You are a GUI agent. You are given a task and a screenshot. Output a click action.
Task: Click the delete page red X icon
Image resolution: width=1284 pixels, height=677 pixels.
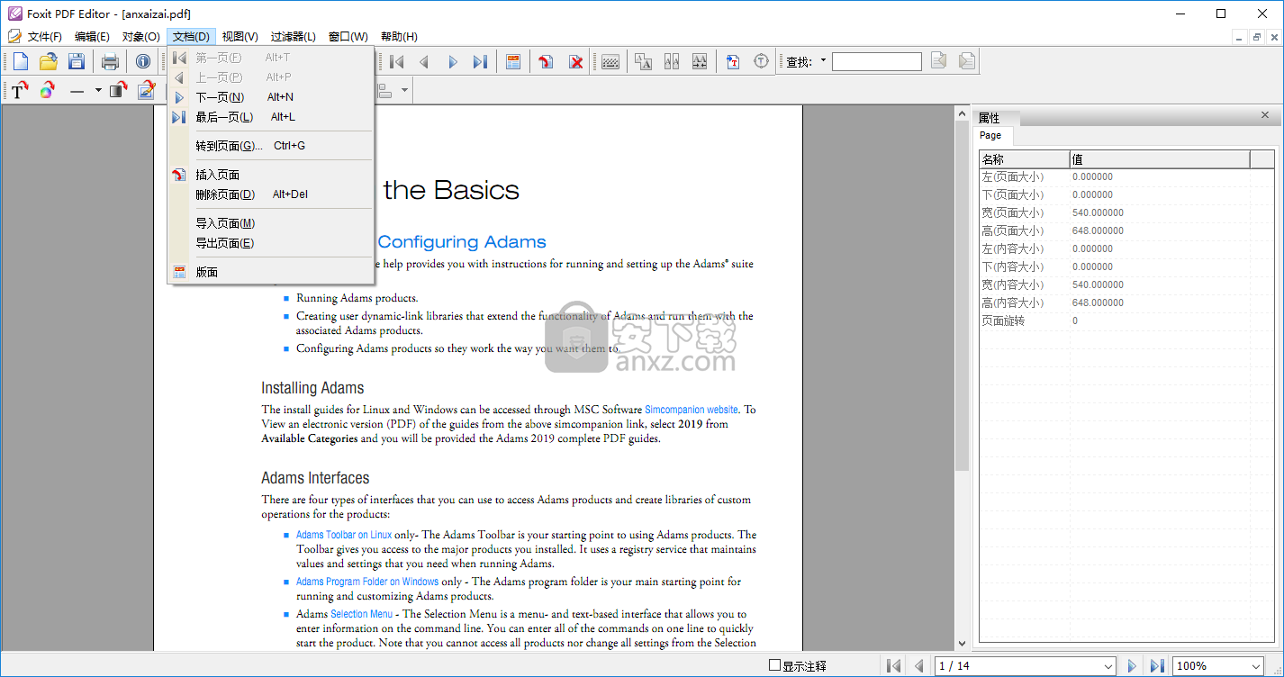(576, 61)
